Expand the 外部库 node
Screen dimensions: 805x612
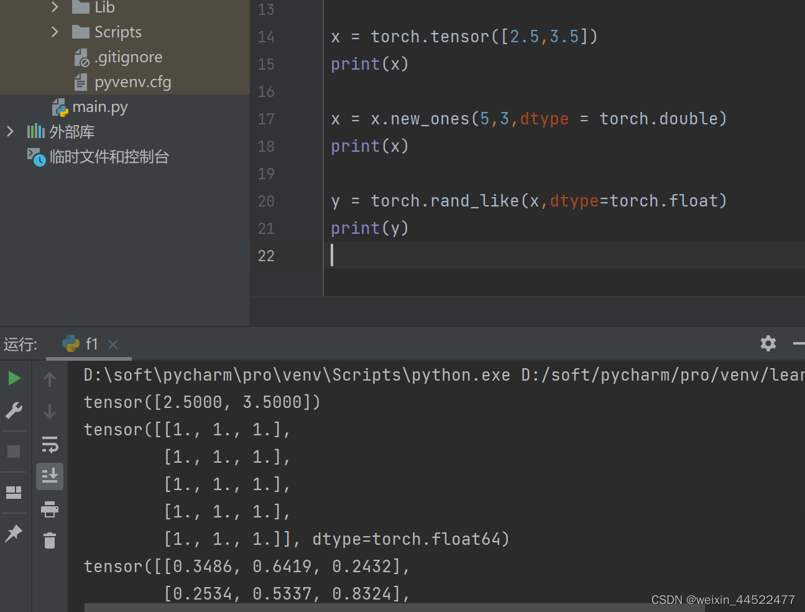click(10, 131)
